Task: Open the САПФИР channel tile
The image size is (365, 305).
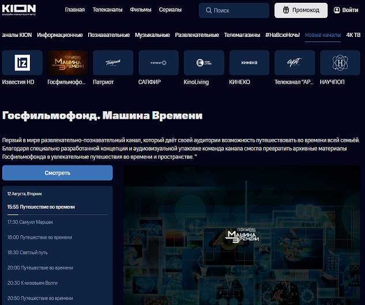Action: click(159, 63)
